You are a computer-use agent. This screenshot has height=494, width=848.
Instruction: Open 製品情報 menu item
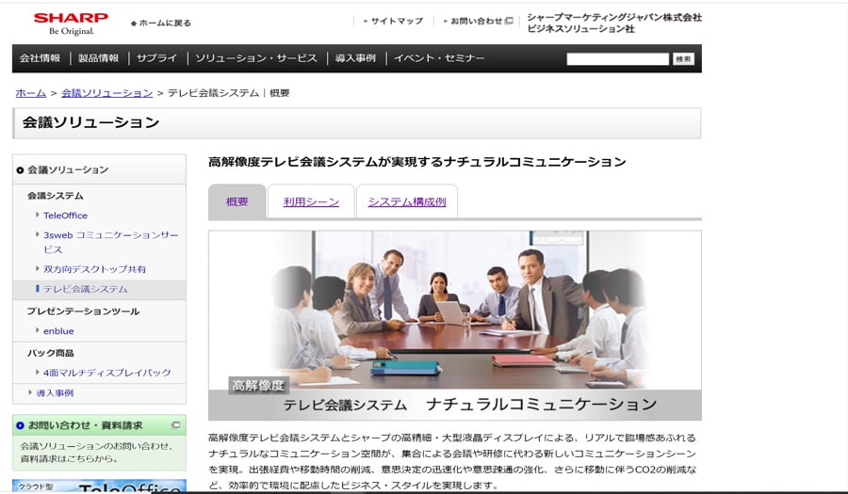pyautogui.click(x=98, y=58)
